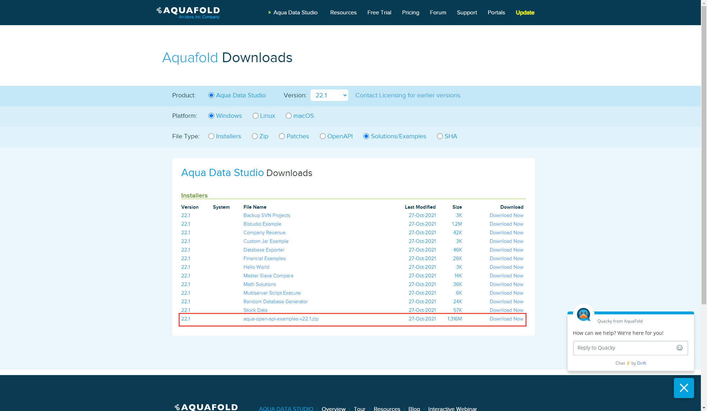707x411 pixels.
Task: Click the Aquafold logo in footer
Action: point(206,407)
